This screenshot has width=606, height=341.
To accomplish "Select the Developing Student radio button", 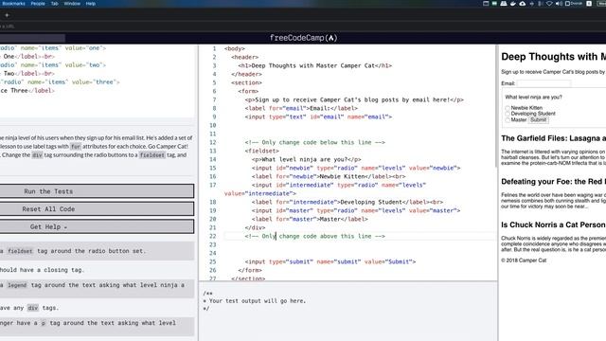I will 508,114.
